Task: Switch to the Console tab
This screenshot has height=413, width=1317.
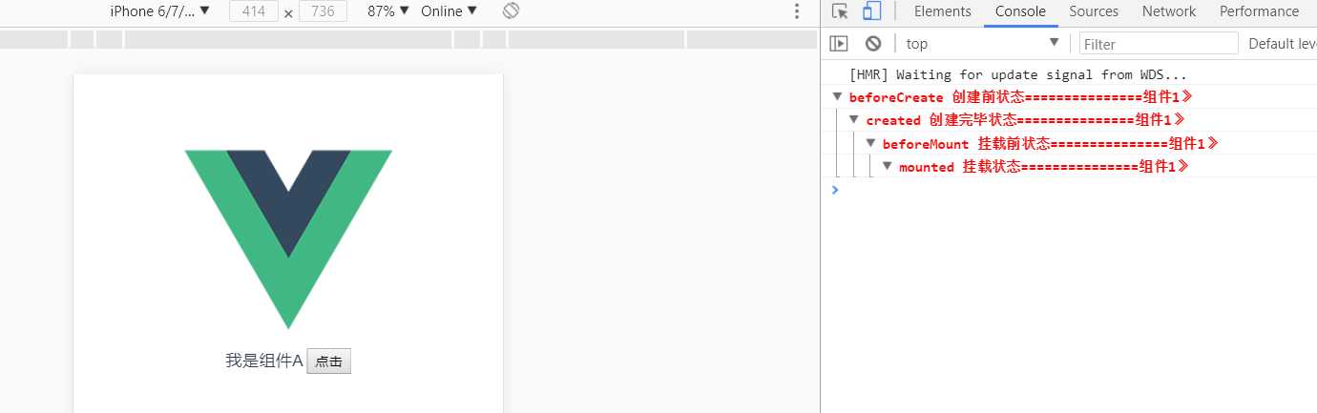Action: click(x=1020, y=11)
